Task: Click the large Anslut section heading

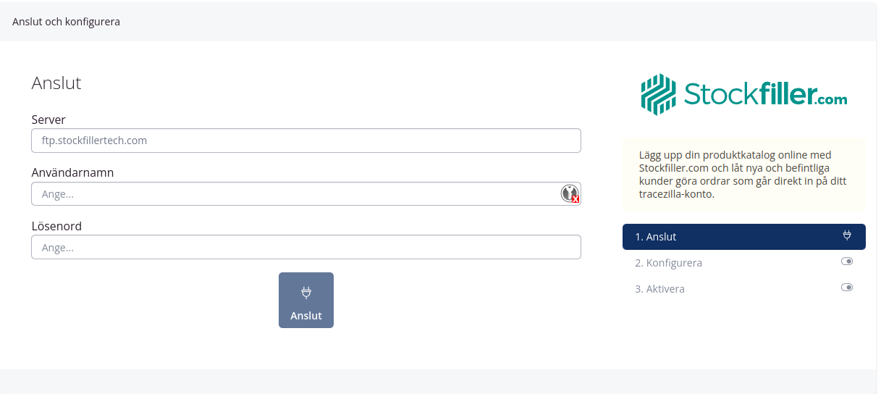Action: pos(56,83)
